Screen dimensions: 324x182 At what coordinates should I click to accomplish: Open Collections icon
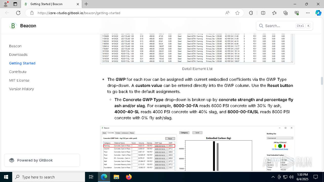click(x=286, y=13)
